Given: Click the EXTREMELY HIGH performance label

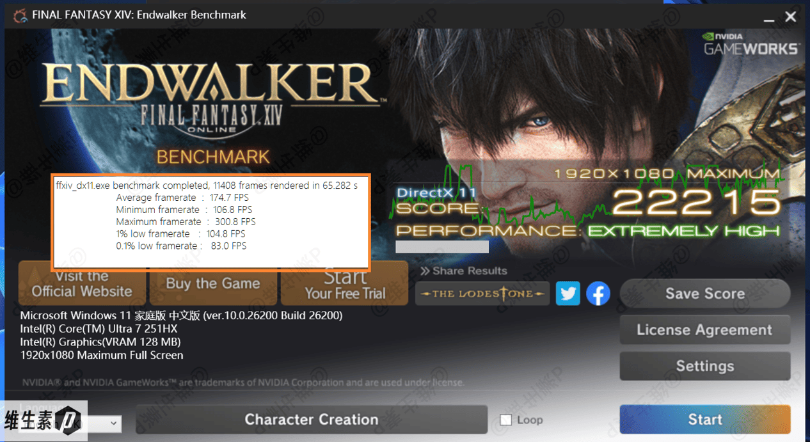Looking at the screenshot, I should coord(684,231).
